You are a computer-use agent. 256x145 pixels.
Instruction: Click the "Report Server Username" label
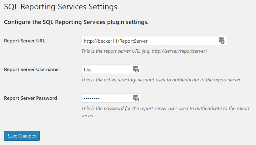pos(31,70)
